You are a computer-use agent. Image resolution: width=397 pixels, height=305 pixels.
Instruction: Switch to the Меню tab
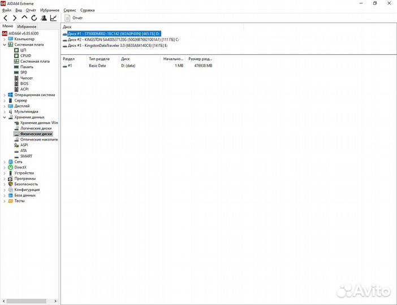(x=7, y=26)
